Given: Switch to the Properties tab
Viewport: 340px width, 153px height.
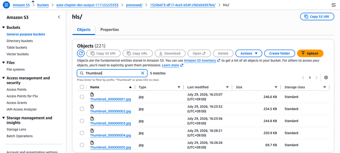Looking at the screenshot, I should [109, 30].
